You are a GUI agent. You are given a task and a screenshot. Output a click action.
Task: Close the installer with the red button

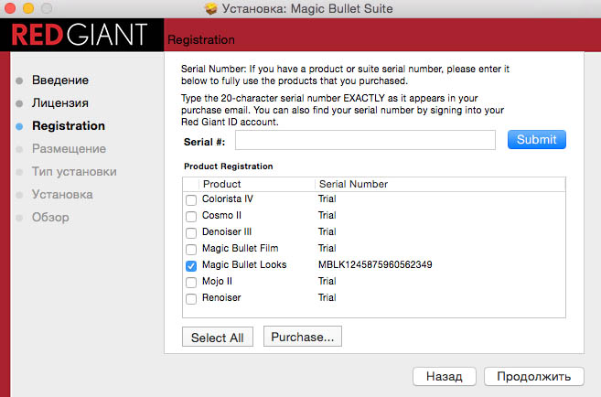click(10, 8)
